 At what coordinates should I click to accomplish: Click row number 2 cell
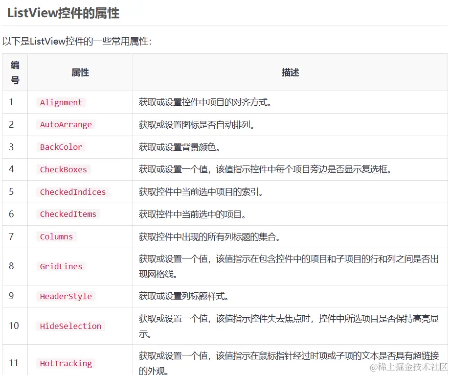(15, 125)
